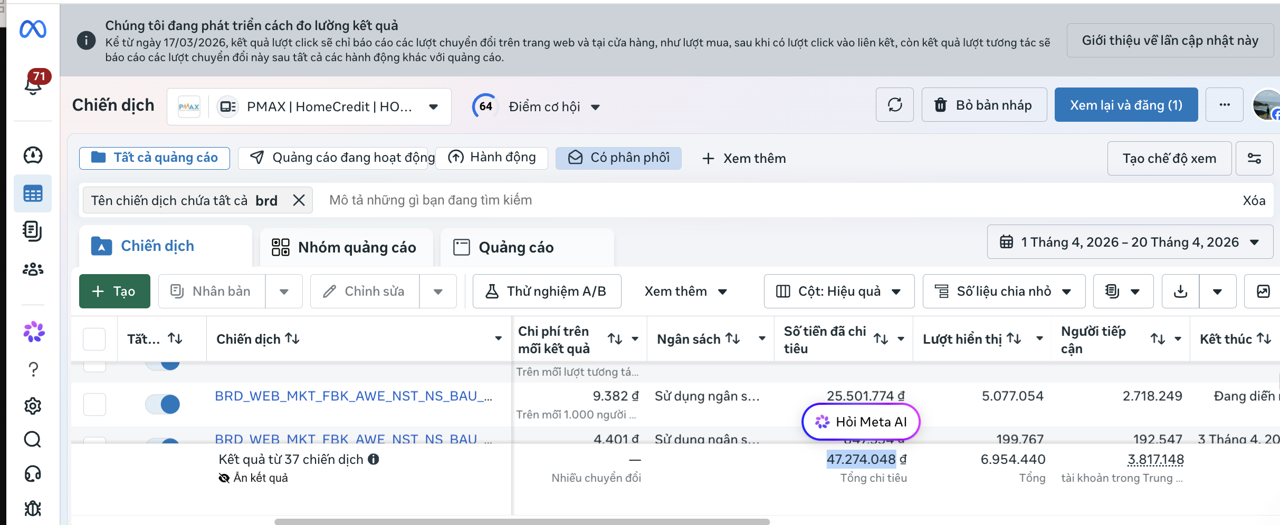Sort by 'Số tiền đã chi tiêu' arrows

click(x=881, y=339)
